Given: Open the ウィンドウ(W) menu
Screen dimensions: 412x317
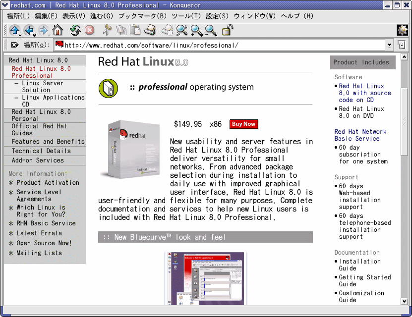Looking at the screenshot, I should coord(255,16).
